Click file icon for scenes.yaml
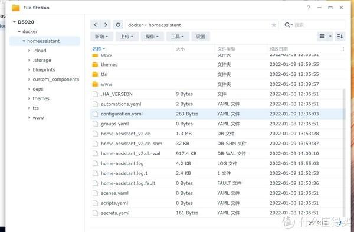 pyautogui.click(x=95, y=193)
